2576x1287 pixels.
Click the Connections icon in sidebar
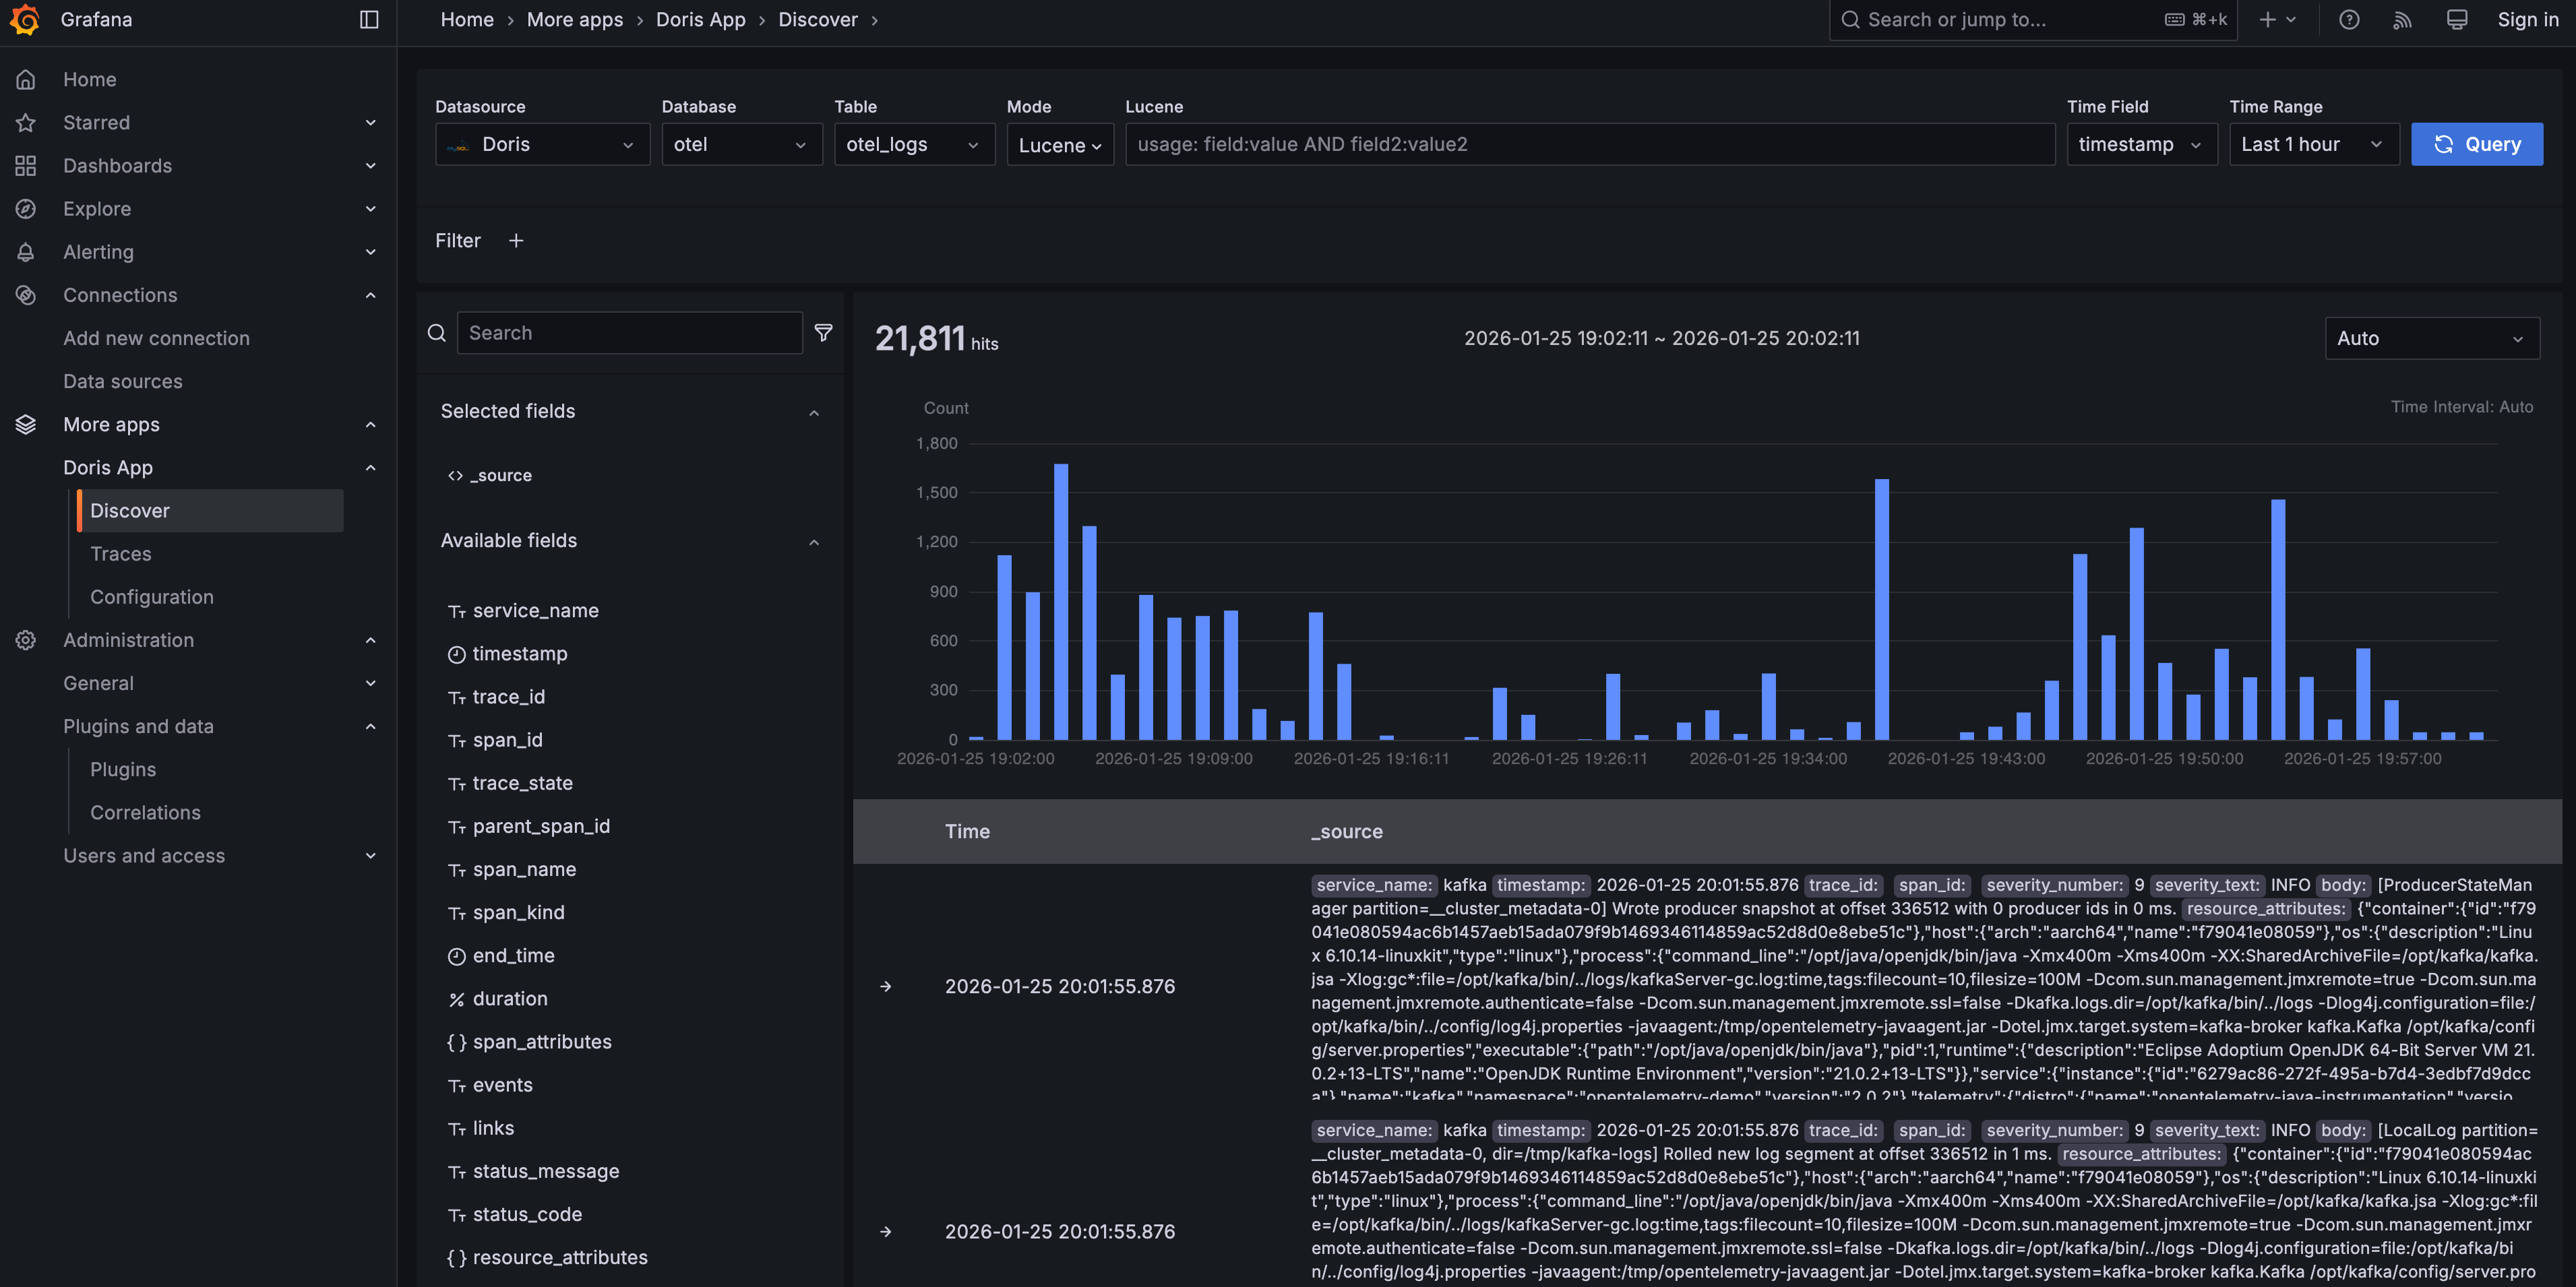pyautogui.click(x=26, y=294)
